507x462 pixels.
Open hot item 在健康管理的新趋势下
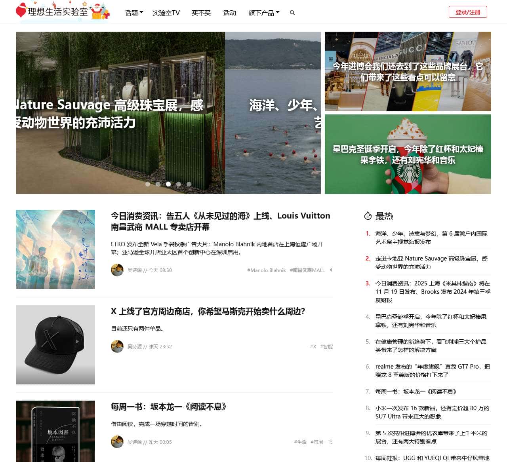[431, 346]
